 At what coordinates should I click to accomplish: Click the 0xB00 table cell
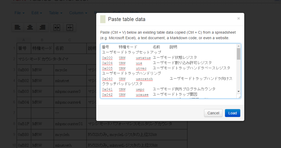24,70
